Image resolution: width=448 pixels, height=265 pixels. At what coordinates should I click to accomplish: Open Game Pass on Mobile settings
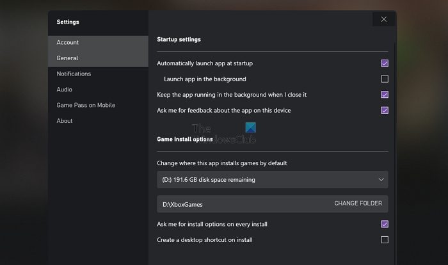(98, 105)
